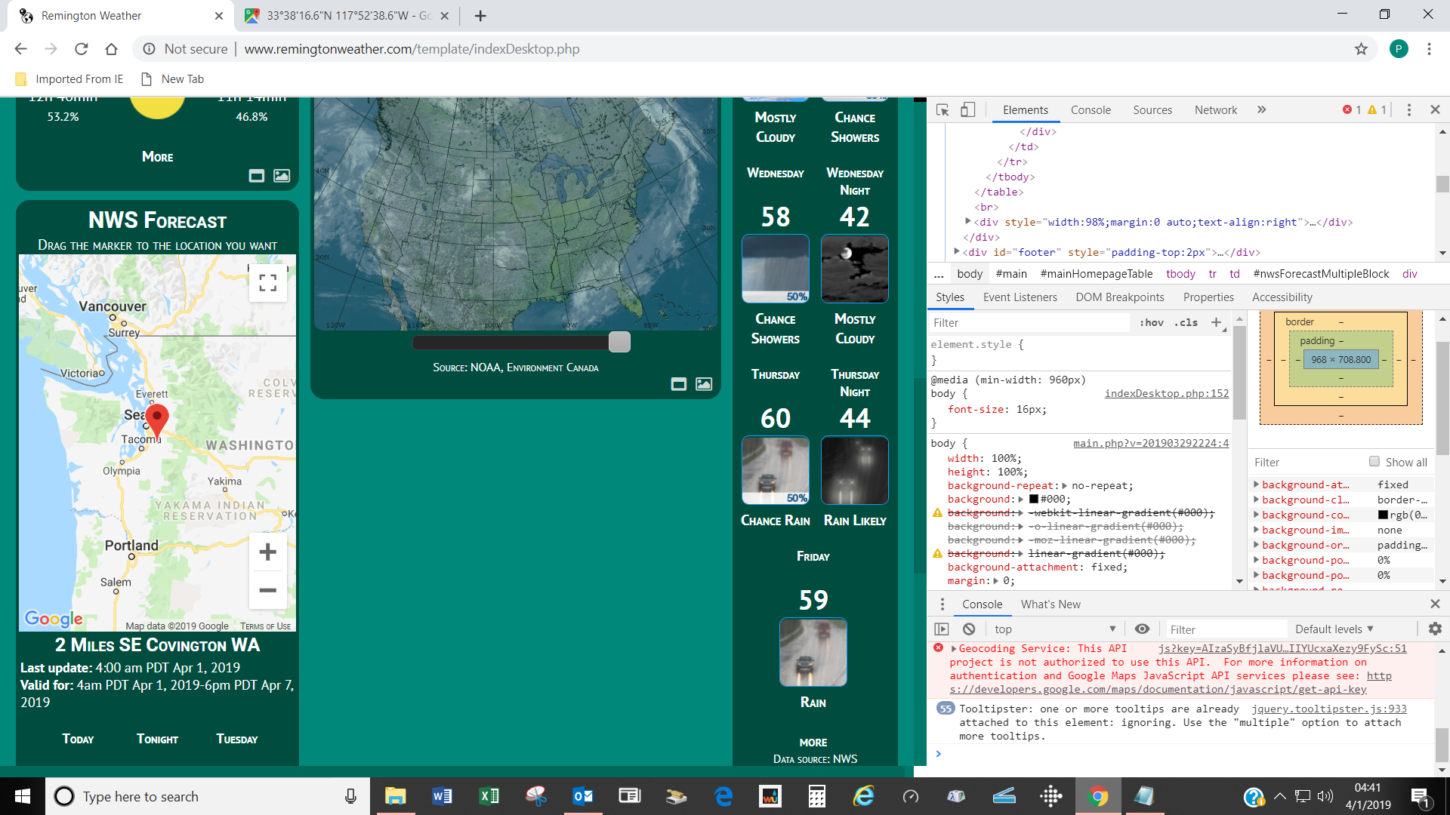Open console settings gear icon
The image size is (1450, 815).
pos(1435,629)
